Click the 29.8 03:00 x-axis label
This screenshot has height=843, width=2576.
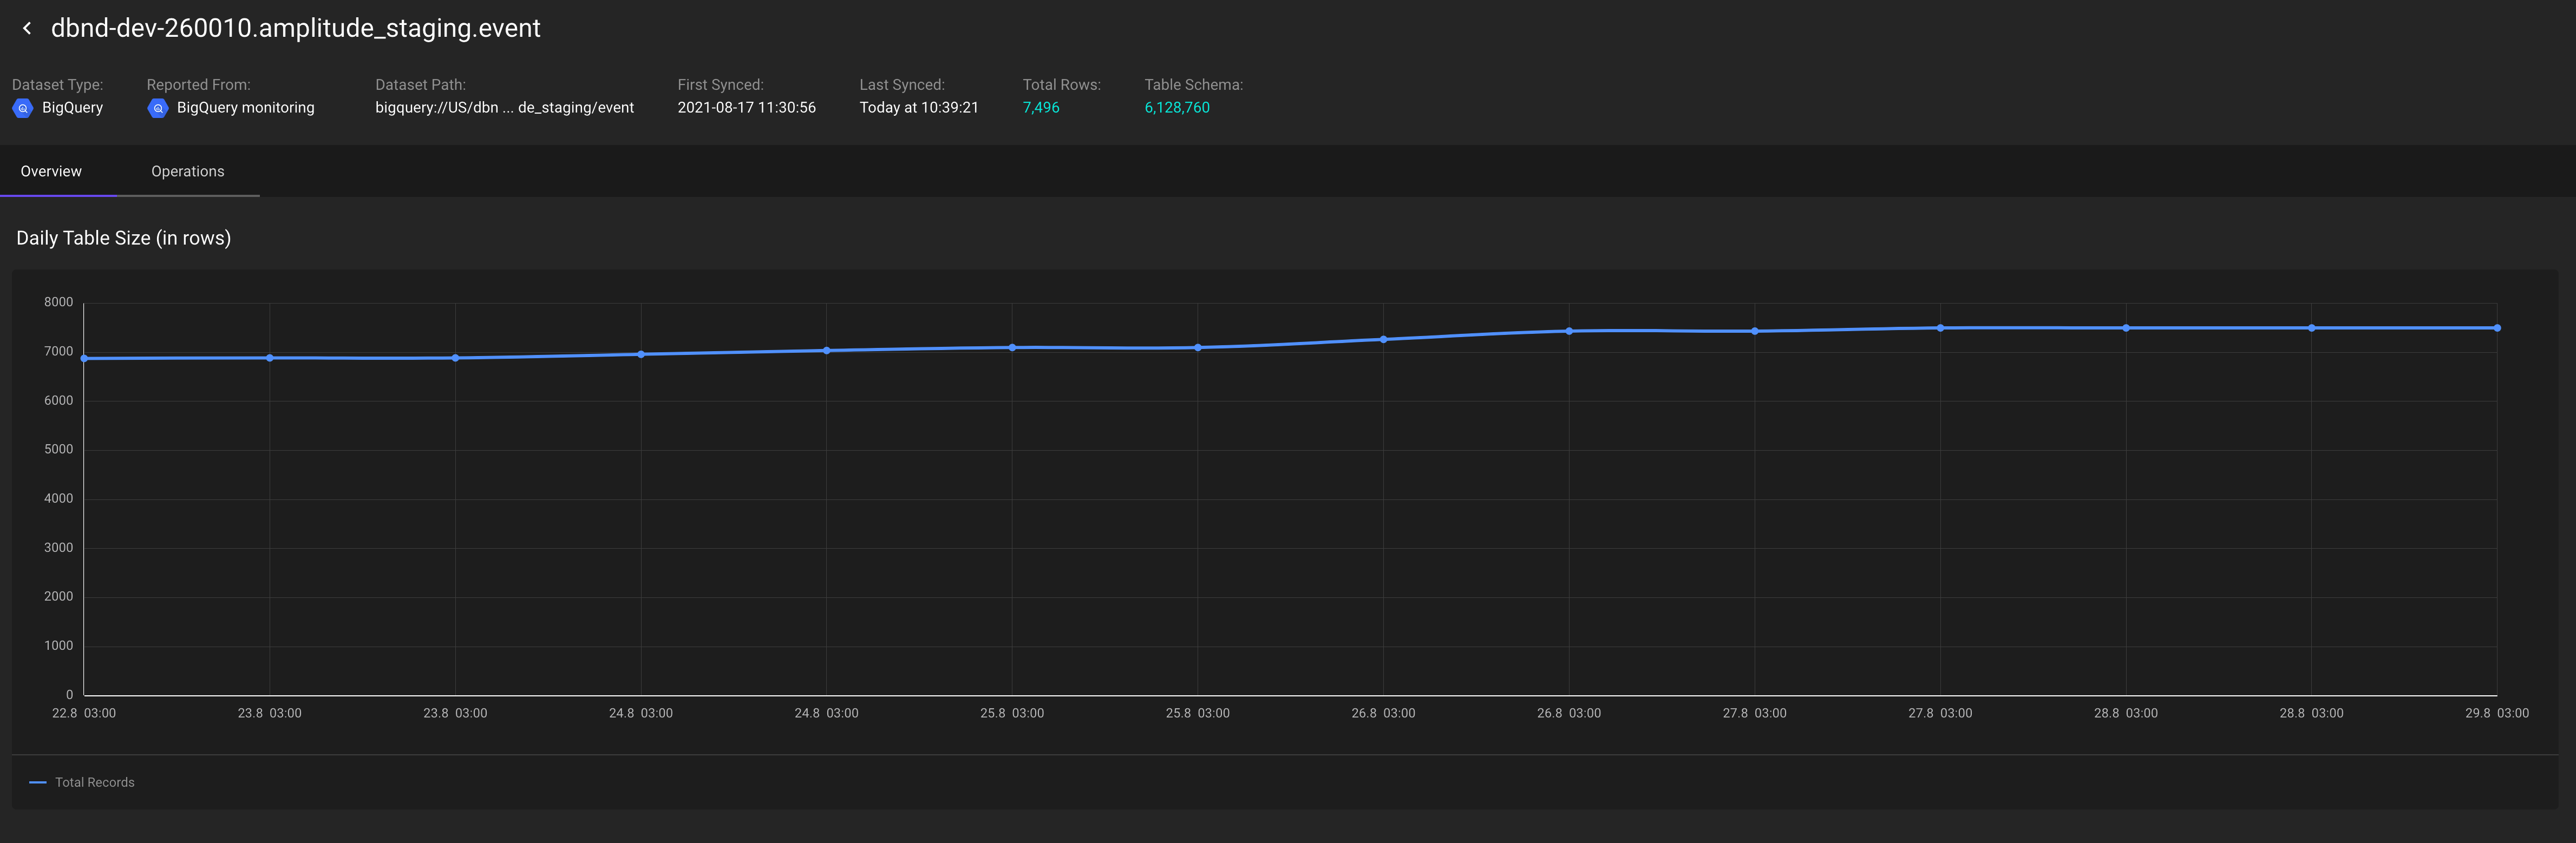tap(2496, 713)
